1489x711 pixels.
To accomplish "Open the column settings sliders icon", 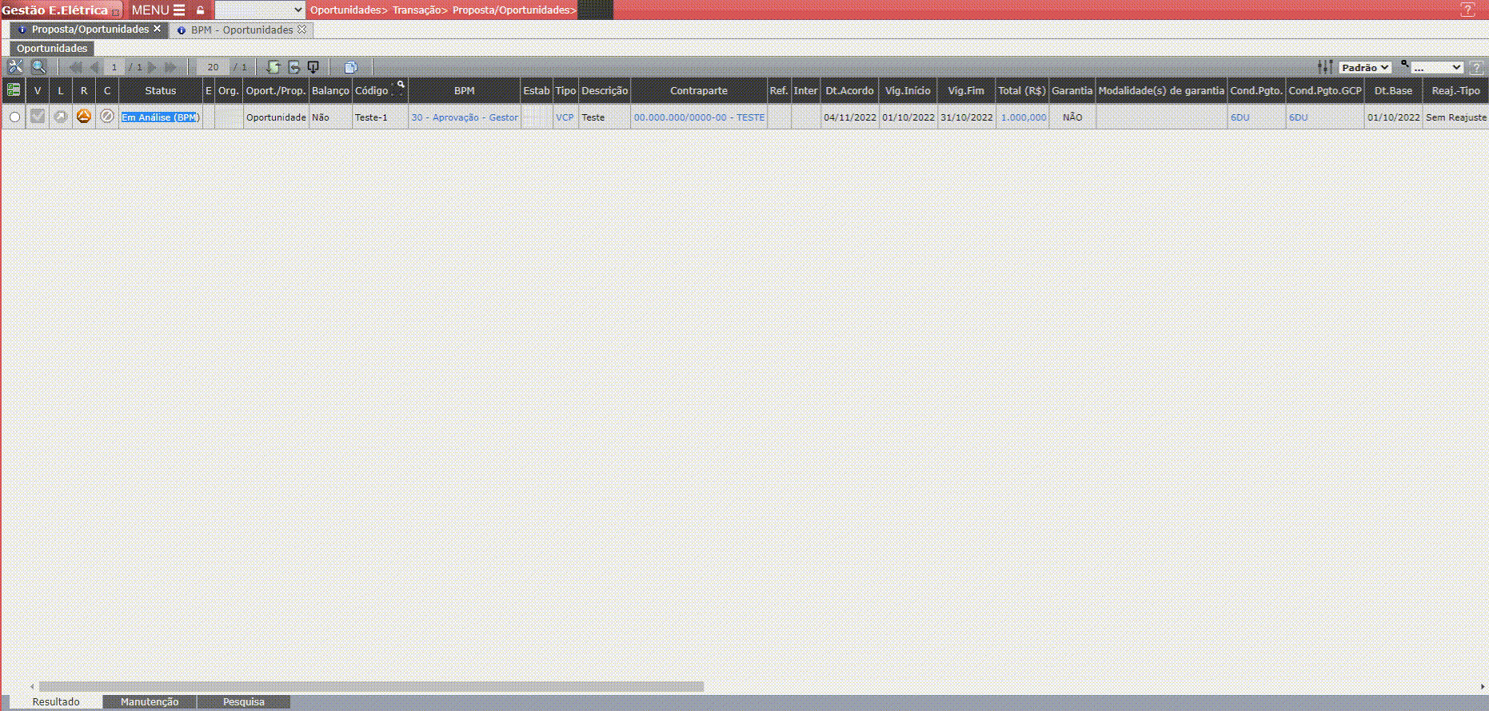I will [1325, 67].
